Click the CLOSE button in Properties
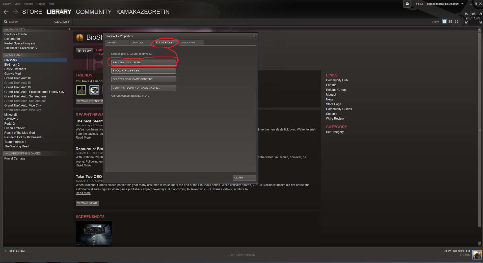Screen dimensions: 483x263 244,178
